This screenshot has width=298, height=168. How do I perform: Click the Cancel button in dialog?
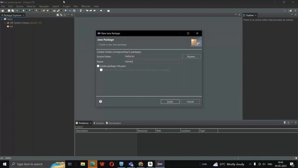coord(190,102)
